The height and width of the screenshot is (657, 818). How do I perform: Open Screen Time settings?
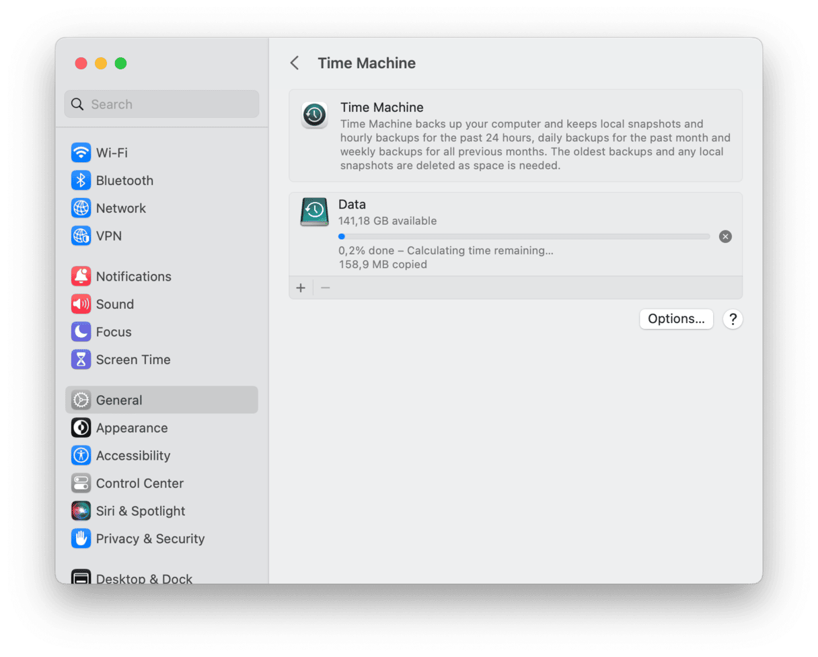(161, 359)
